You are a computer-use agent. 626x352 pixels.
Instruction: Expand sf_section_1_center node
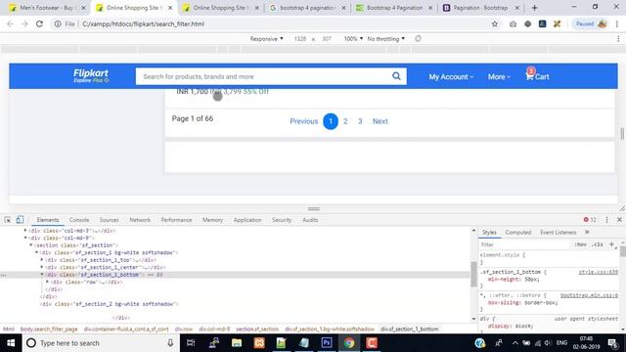point(42,267)
